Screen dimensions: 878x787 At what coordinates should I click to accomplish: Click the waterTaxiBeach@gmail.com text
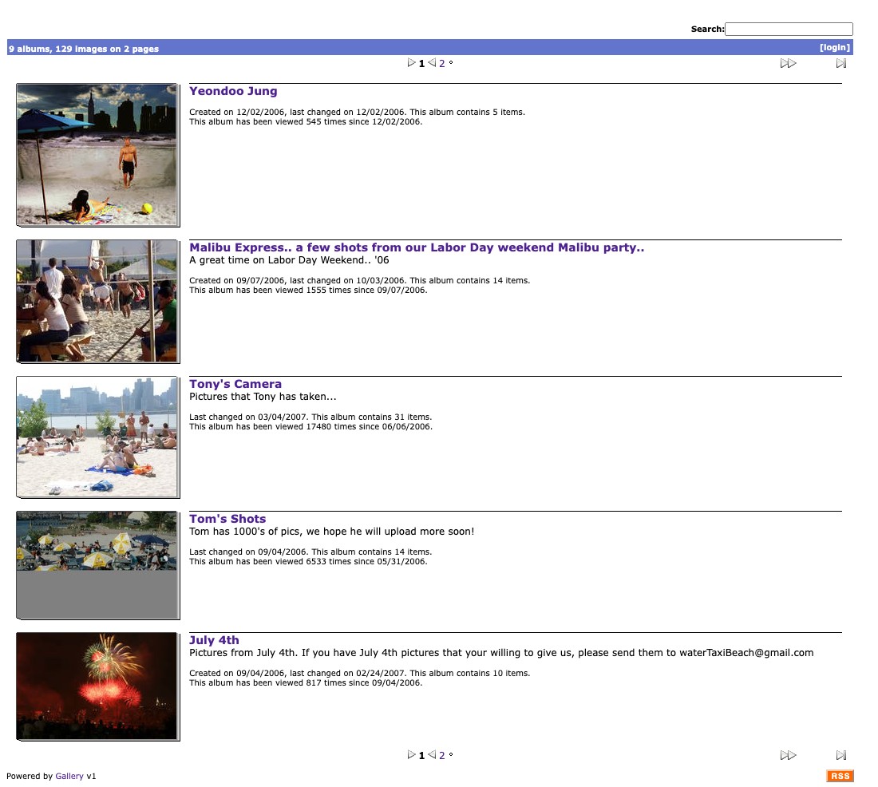(746, 653)
